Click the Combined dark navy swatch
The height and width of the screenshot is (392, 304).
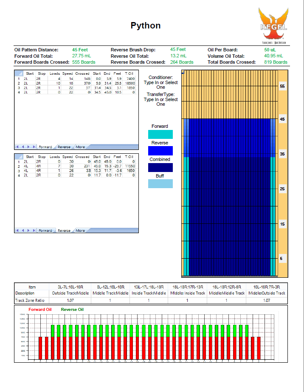160,167
